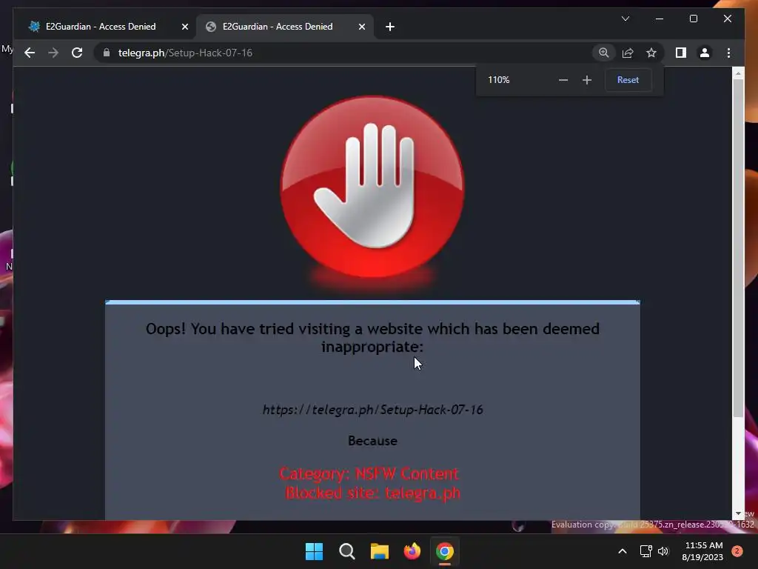Share this page using the share icon

pos(628,53)
